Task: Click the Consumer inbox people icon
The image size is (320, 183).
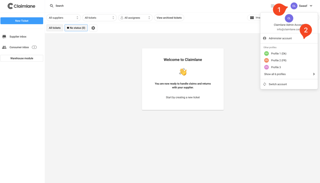Action: [x=4, y=47]
